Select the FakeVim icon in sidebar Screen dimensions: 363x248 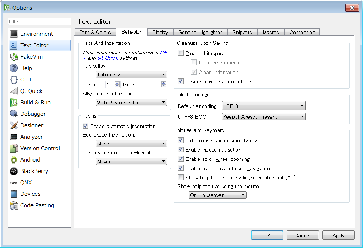(x=14, y=57)
